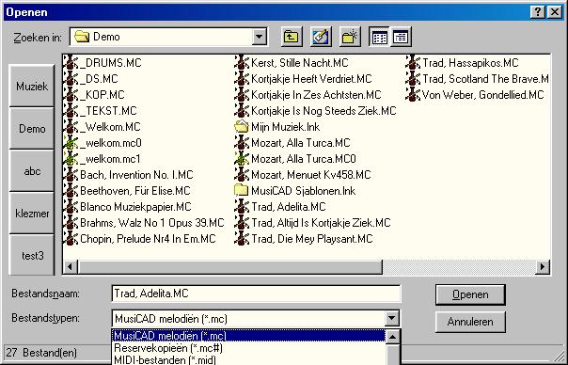Open the klezmer shortcut folder
This screenshot has width=568, height=365.
coord(32,214)
